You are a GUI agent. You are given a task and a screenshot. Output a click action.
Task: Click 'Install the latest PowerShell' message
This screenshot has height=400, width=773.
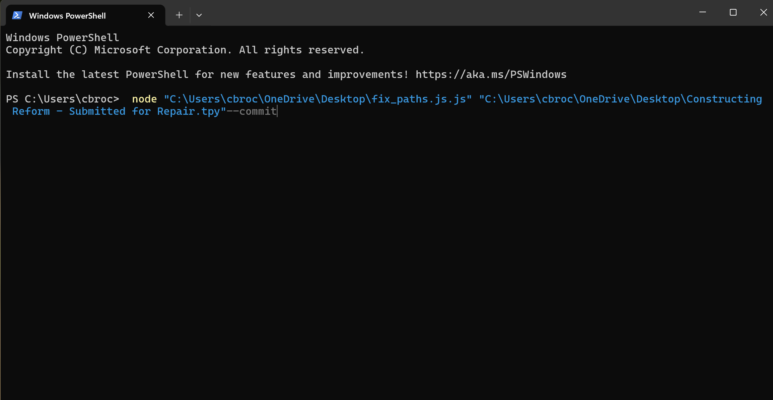(x=97, y=75)
